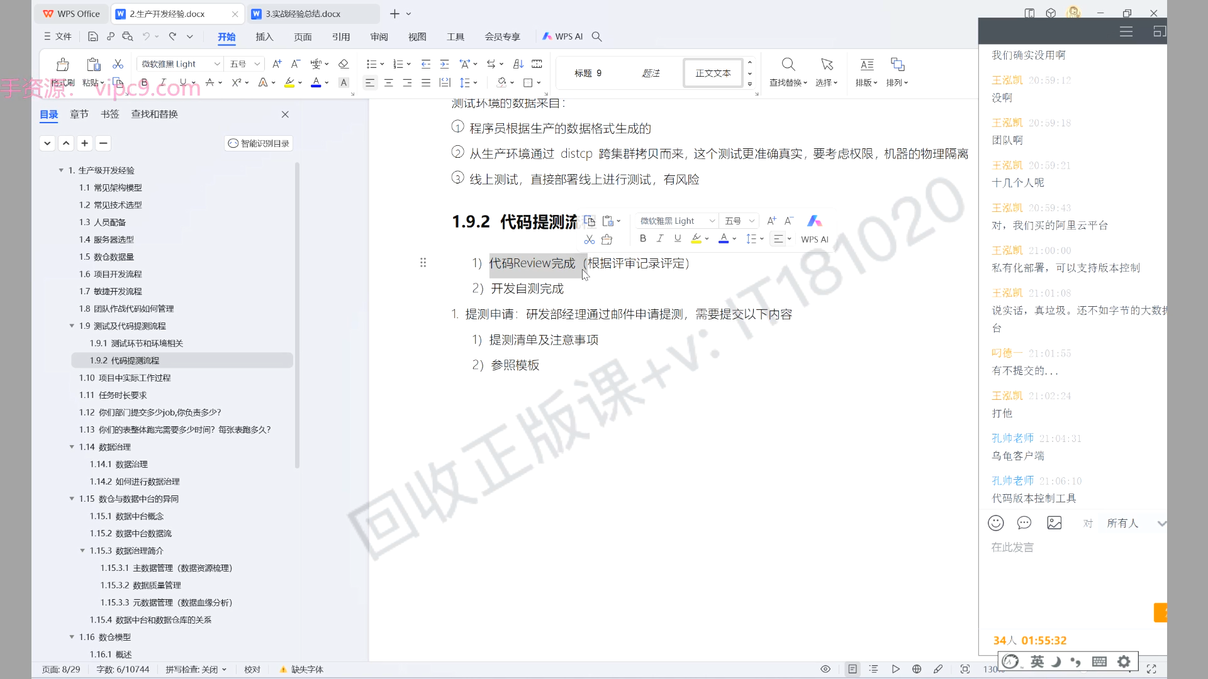The height and width of the screenshot is (679, 1208).
Task: Click the sort icon in ribbon
Action: click(518, 64)
